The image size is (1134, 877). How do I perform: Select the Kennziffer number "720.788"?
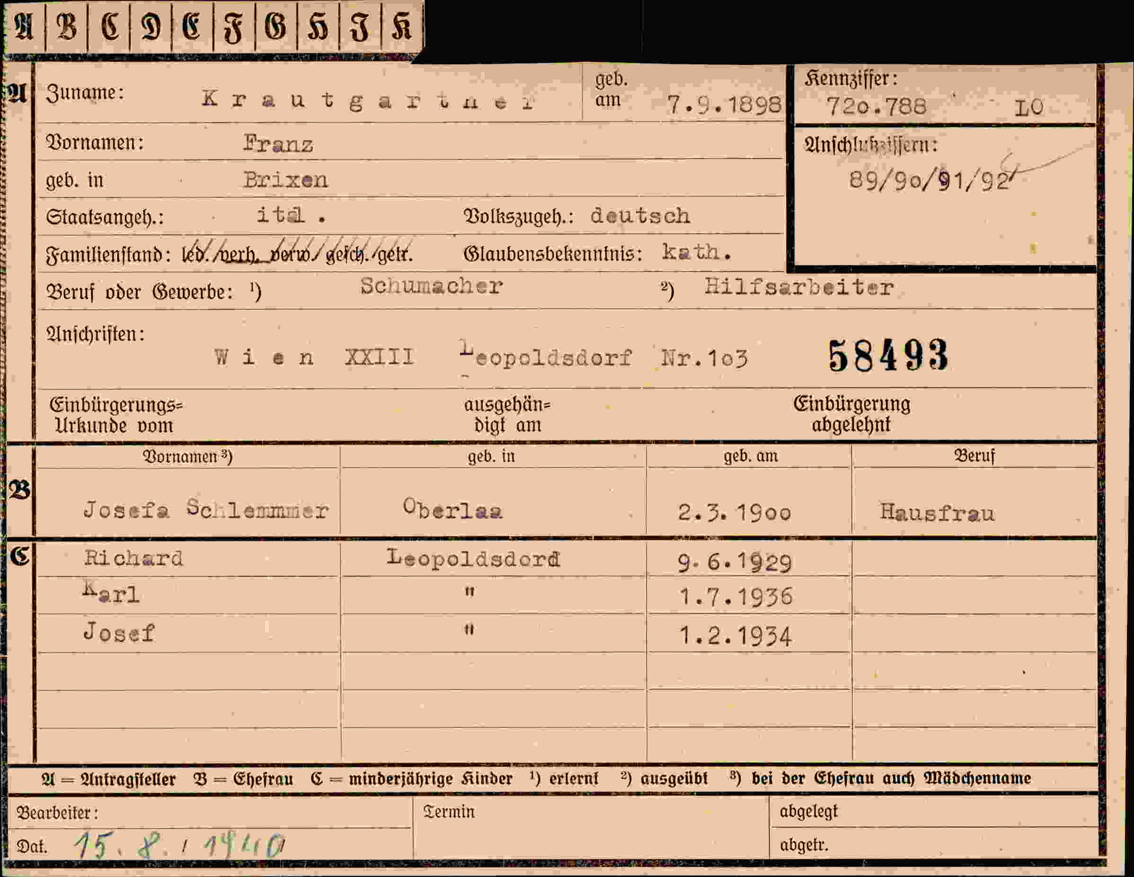tap(876, 107)
